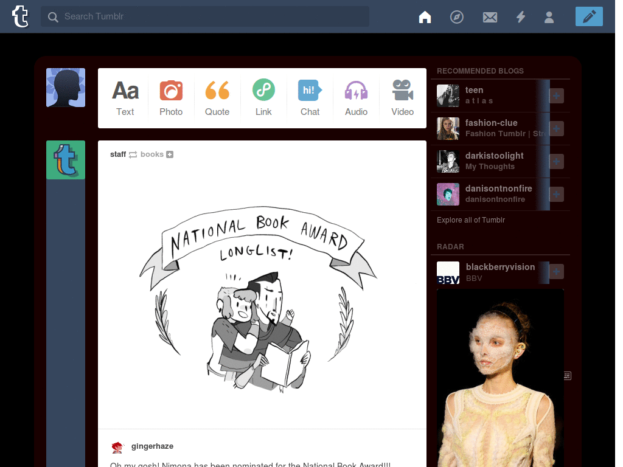
Task: Open the darkistoolight recommended blog
Action: pos(494,156)
